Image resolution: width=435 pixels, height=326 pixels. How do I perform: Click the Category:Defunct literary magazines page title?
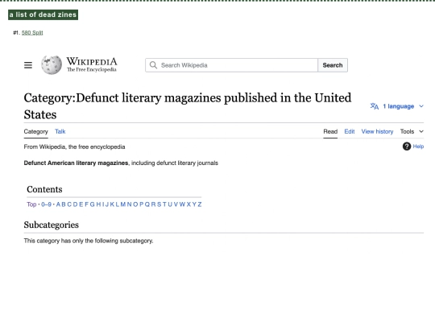[x=188, y=106]
